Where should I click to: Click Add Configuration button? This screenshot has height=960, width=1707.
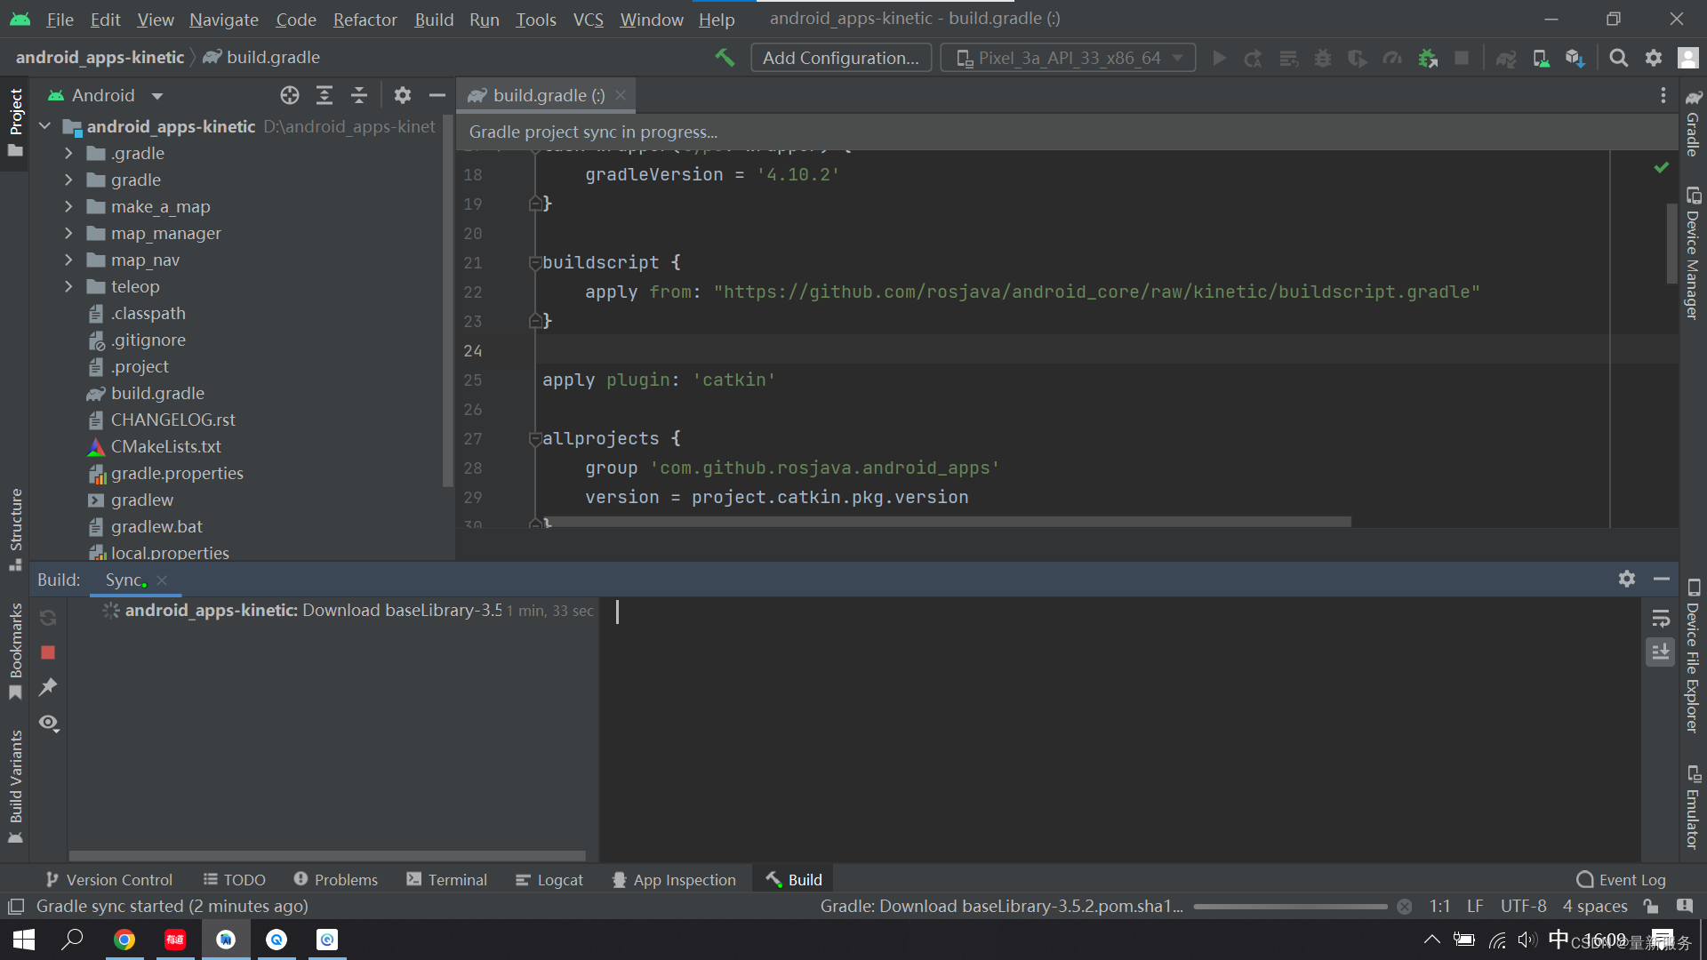(840, 57)
